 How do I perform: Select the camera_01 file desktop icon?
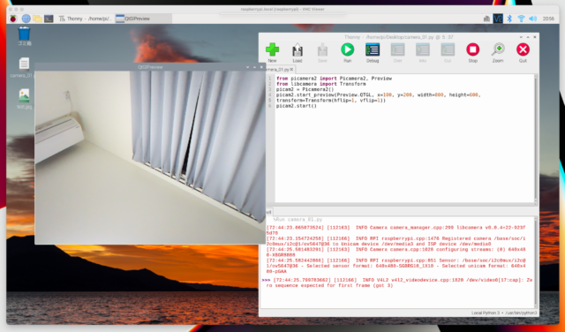click(x=23, y=68)
